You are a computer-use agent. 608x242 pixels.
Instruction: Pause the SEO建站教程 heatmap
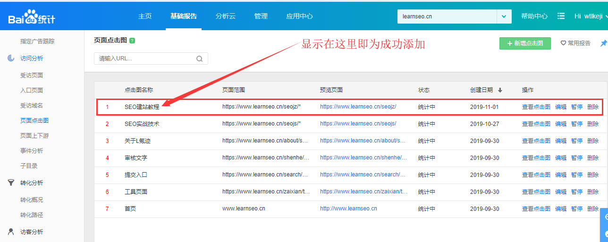point(576,107)
